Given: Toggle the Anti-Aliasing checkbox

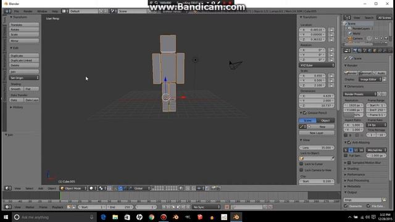Looking at the screenshot, I should coord(349,142).
